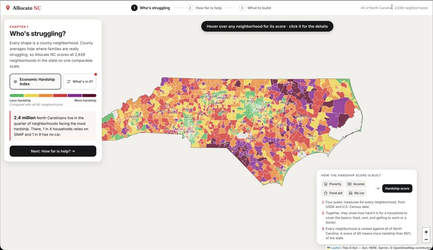Click the HOW THE HARDSHIP SCORE IS BUILT heading

point(351,175)
